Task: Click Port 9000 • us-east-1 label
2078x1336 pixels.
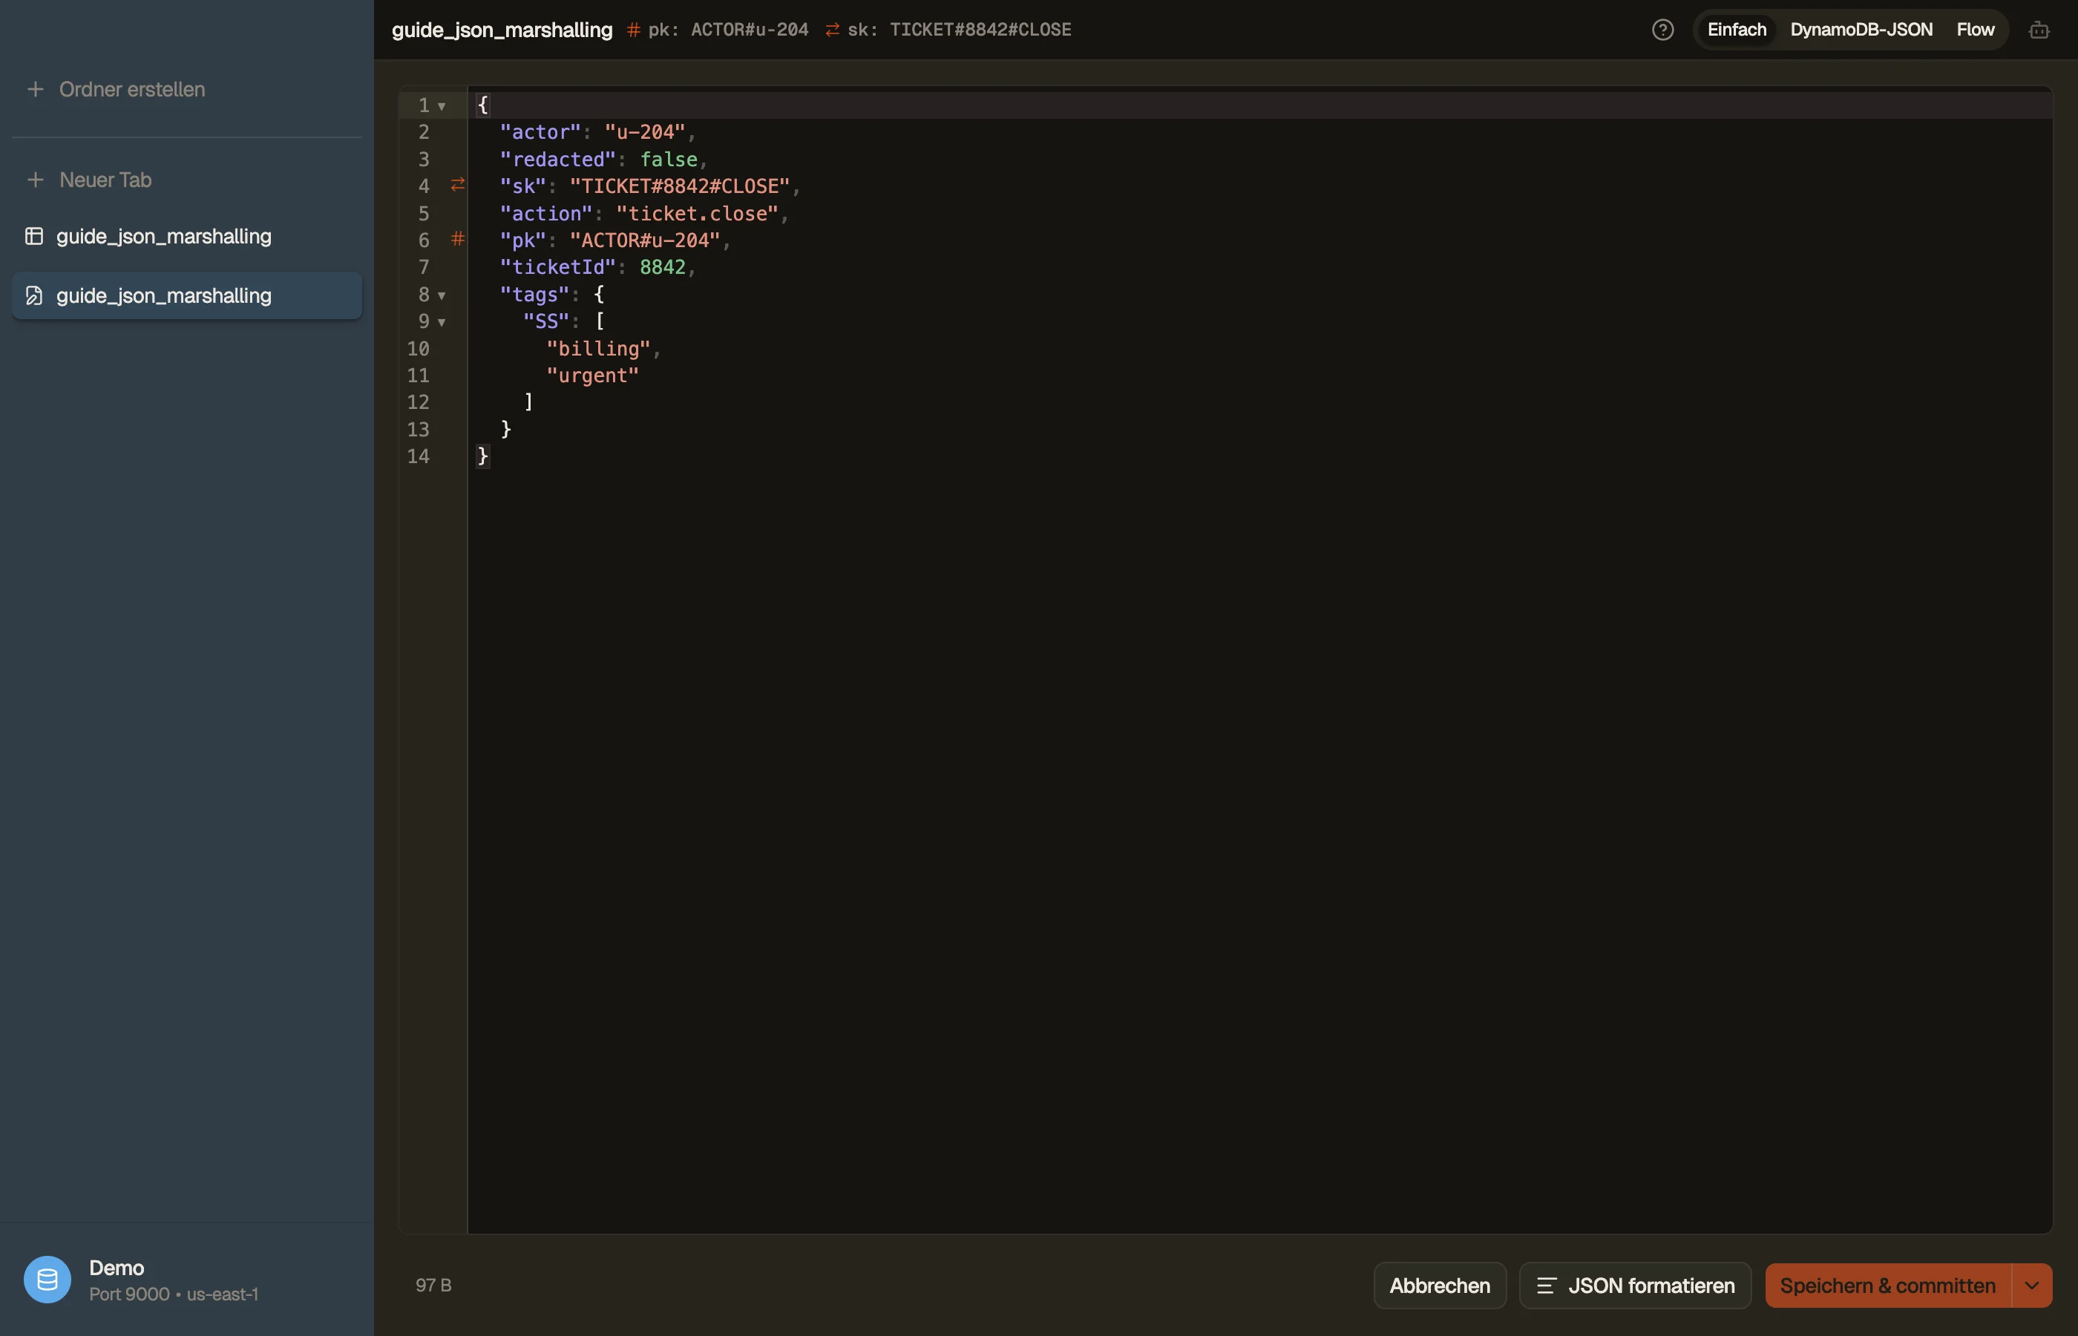Action: 174,1294
